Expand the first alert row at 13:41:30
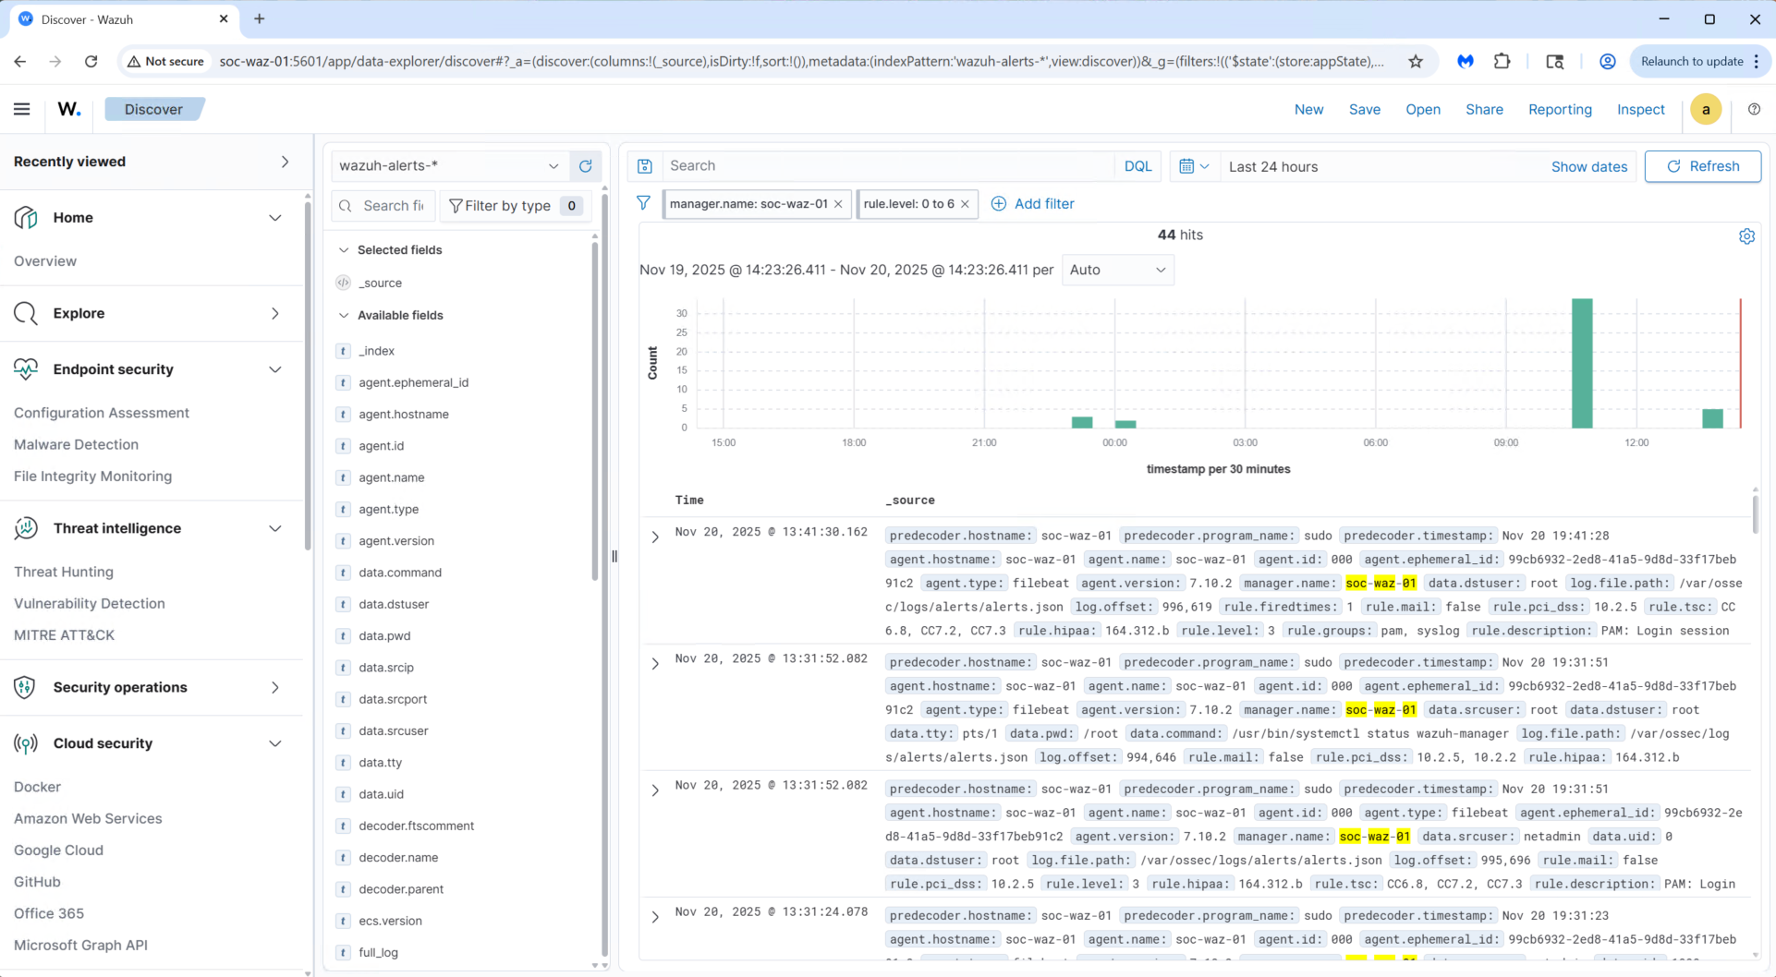The width and height of the screenshot is (1776, 977). coord(655,537)
